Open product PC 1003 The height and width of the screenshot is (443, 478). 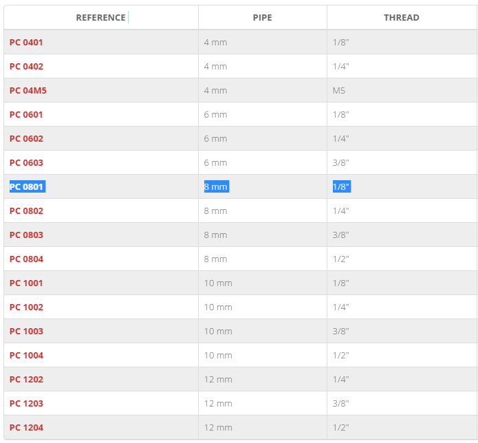point(27,332)
